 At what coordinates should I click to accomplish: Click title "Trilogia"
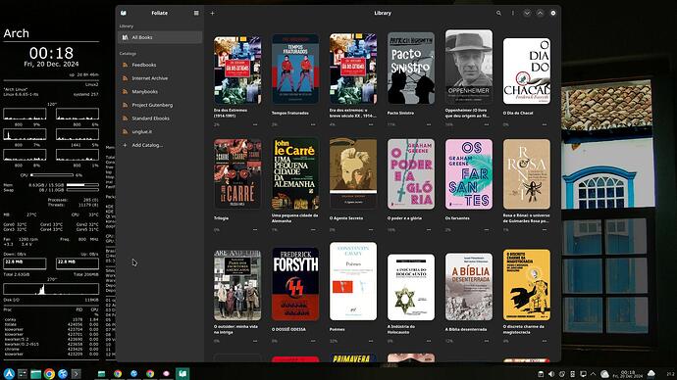pos(221,218)
